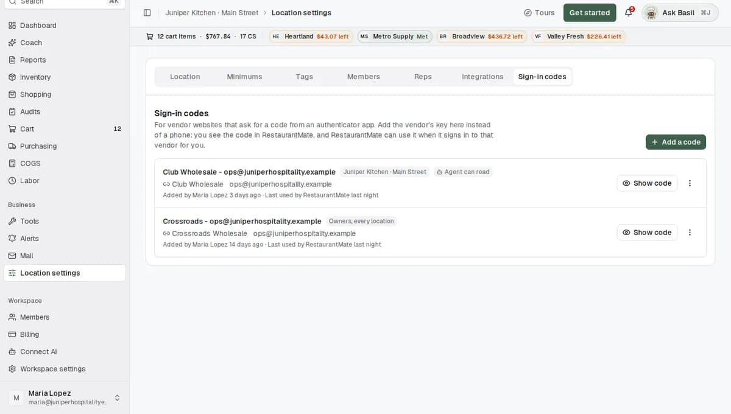Image resolution: width=731 pixels, height=414 pixels.
Task: Open workspace Members in sidebar
Action: coord(65,317)
